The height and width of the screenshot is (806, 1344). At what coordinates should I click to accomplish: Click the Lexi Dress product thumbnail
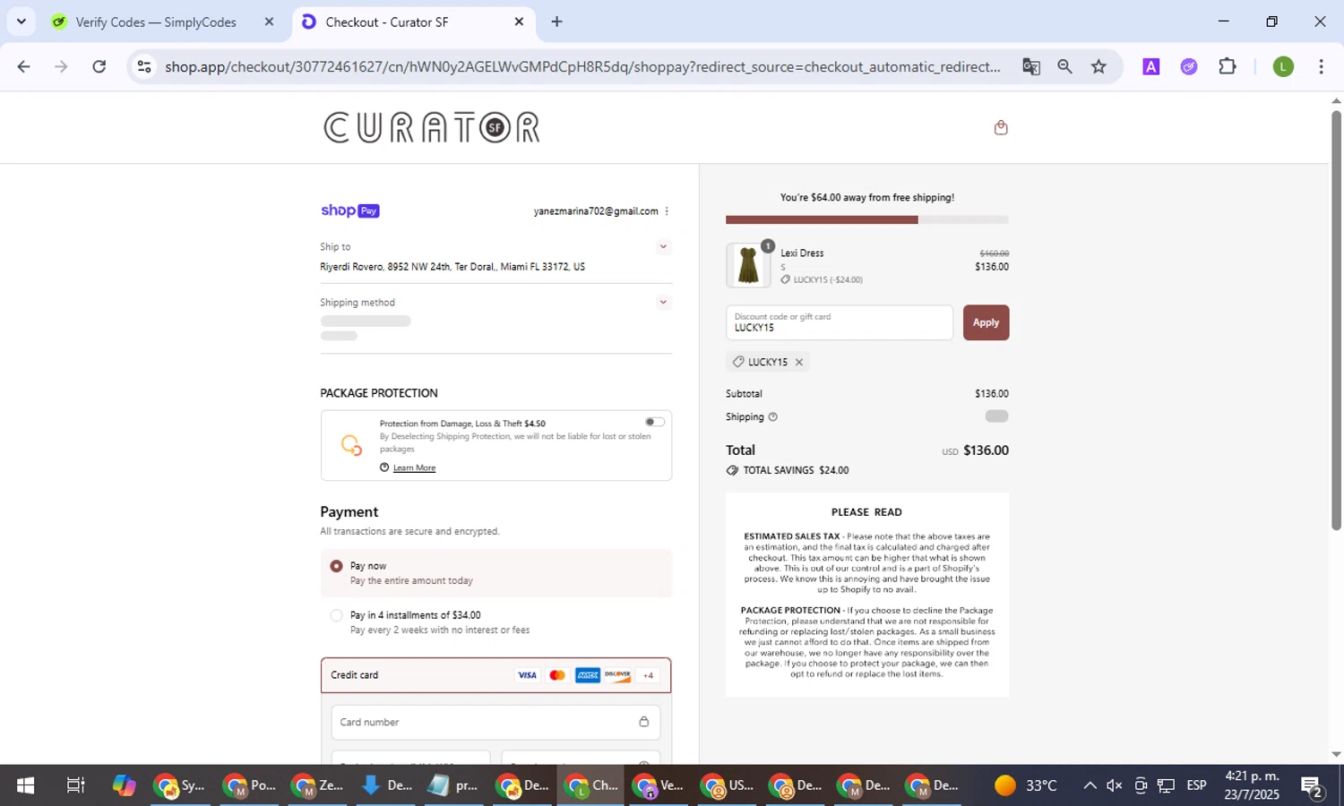pos(748,265)
